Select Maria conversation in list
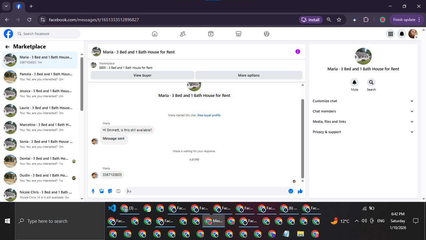 pyautogui.click(x=40, y=60)
